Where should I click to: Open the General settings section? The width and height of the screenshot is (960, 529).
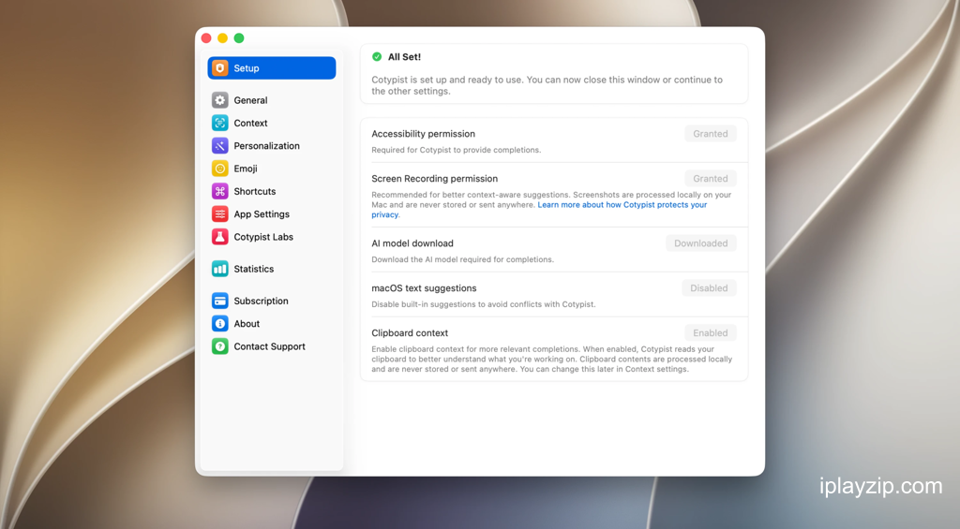click(x=271, y=100)
